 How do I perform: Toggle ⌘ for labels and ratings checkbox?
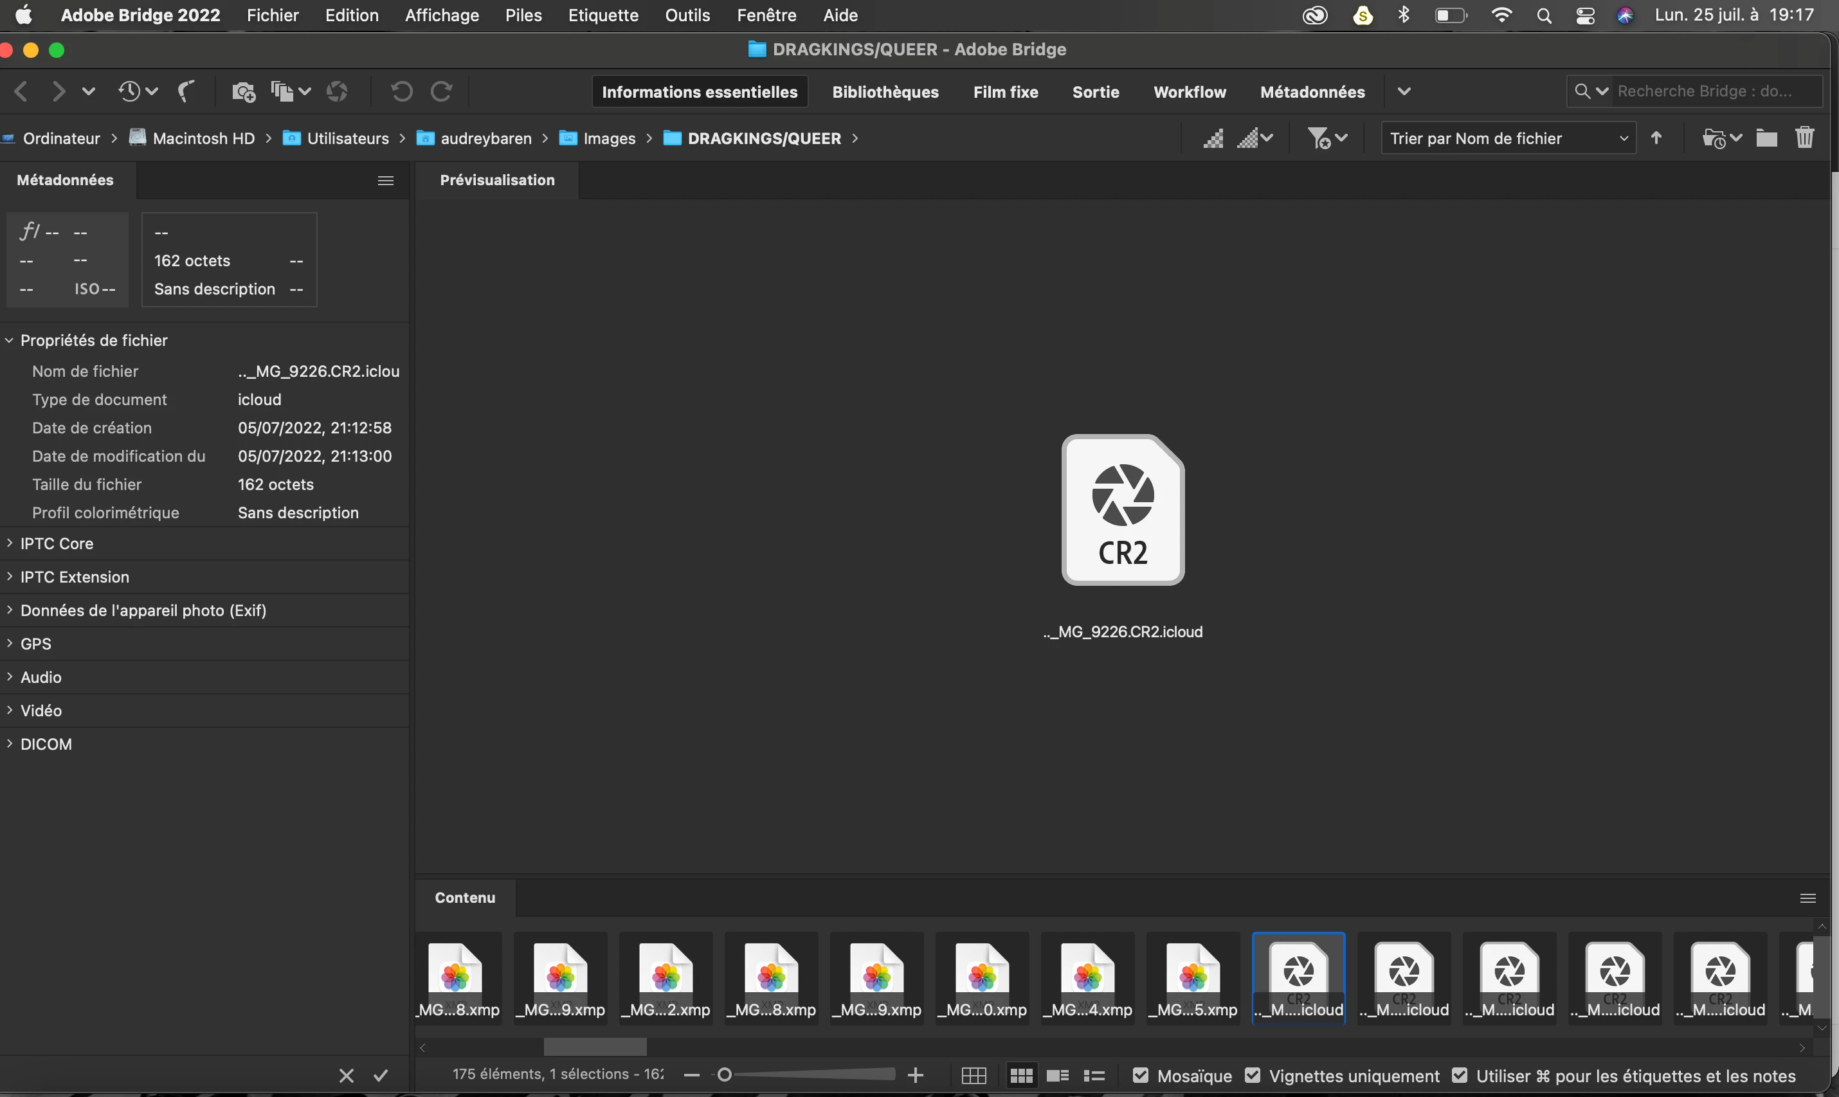point(1459,1076)
